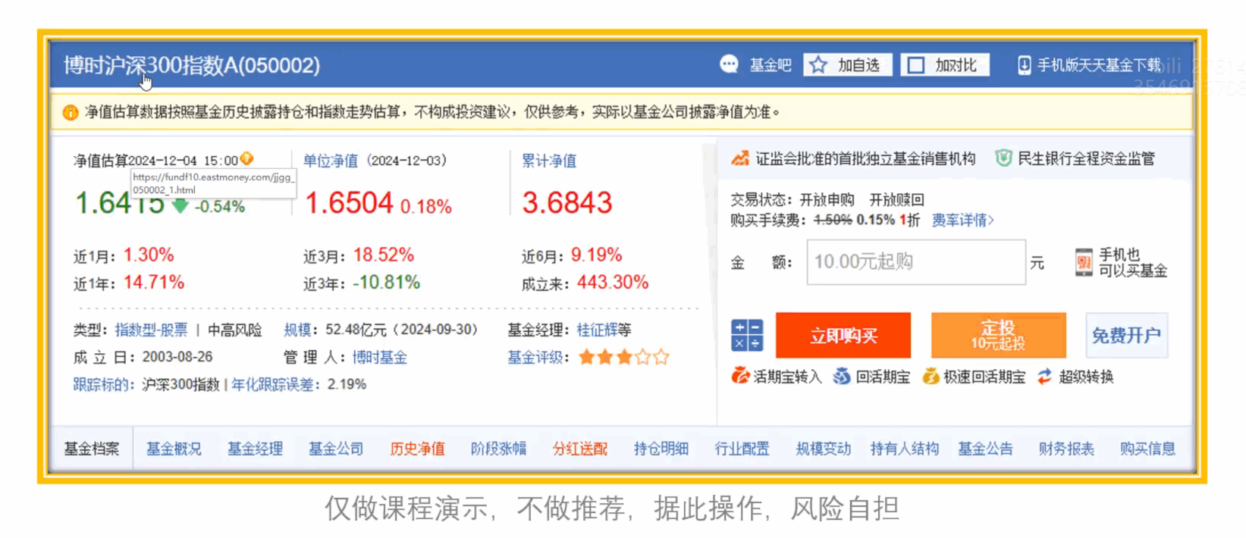The height and width of the screenshot is (538, 1246).
Task: Click the 基金评级 star rating
Action: (623, 358)
